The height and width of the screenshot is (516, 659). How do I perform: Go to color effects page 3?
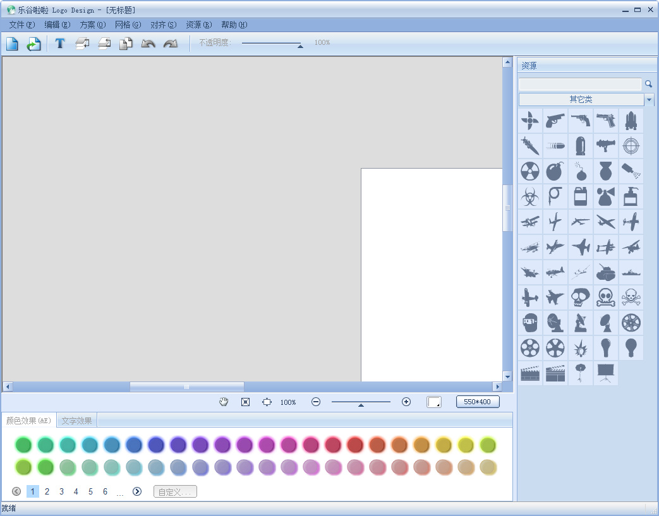coord(61,491)
